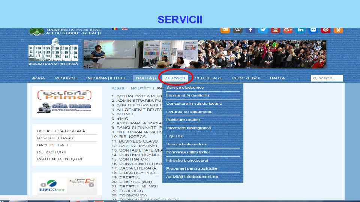
Task: Open list item 10 BIBLIOTECA
Action: tap(129, 137)
